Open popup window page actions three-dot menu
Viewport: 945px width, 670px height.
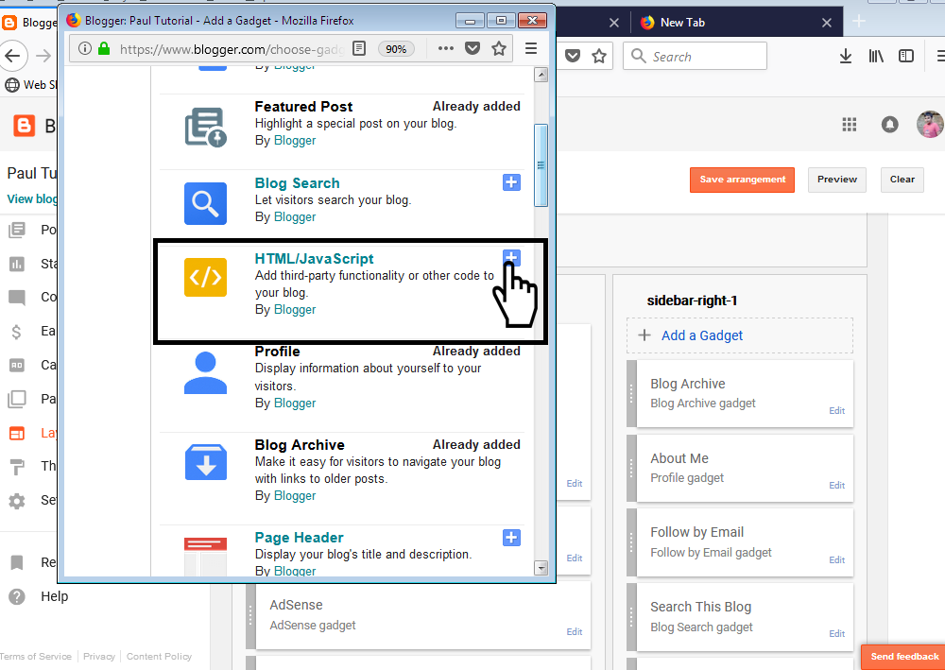tap(446, 48)
